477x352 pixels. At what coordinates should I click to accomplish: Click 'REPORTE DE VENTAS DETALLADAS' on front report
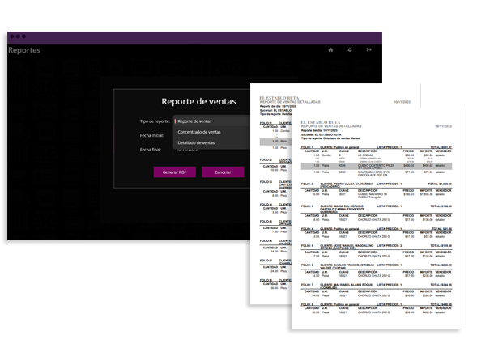[x=331, y=126]
